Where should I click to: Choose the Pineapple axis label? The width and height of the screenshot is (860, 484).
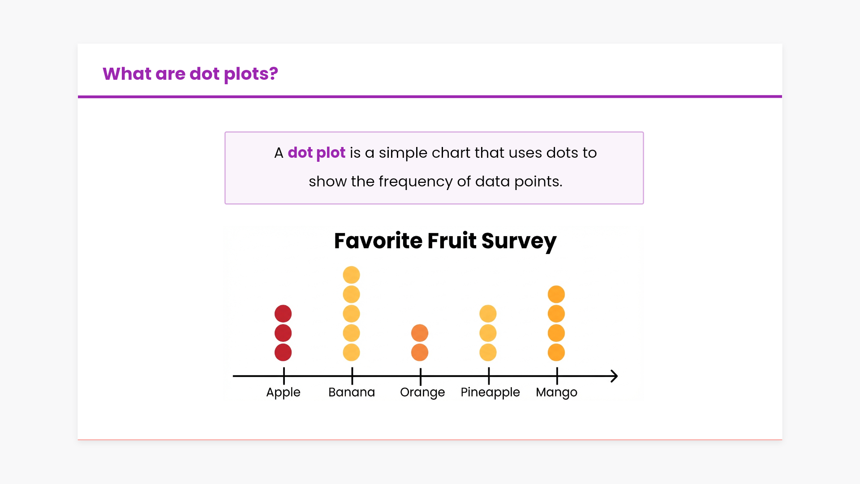[x=490, y=392]
